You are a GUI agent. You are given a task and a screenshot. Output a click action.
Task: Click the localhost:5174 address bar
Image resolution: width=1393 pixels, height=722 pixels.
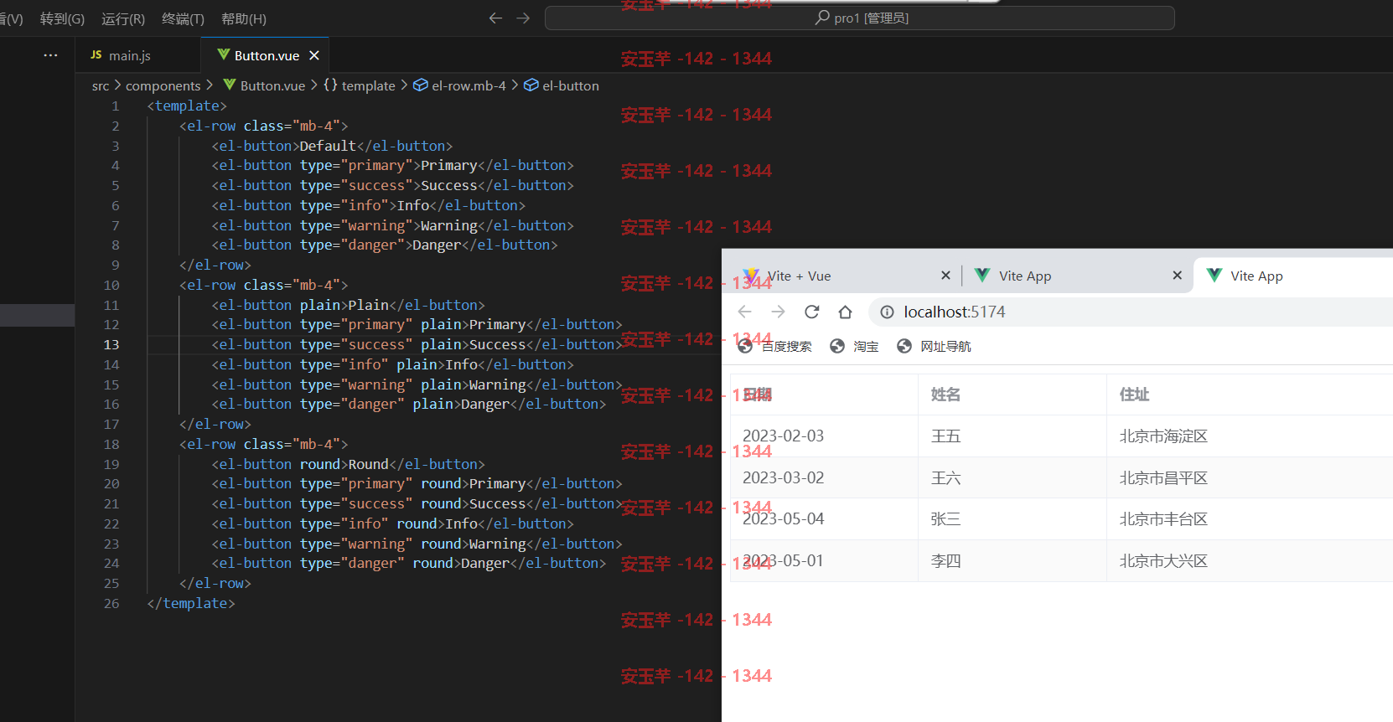1131,312
